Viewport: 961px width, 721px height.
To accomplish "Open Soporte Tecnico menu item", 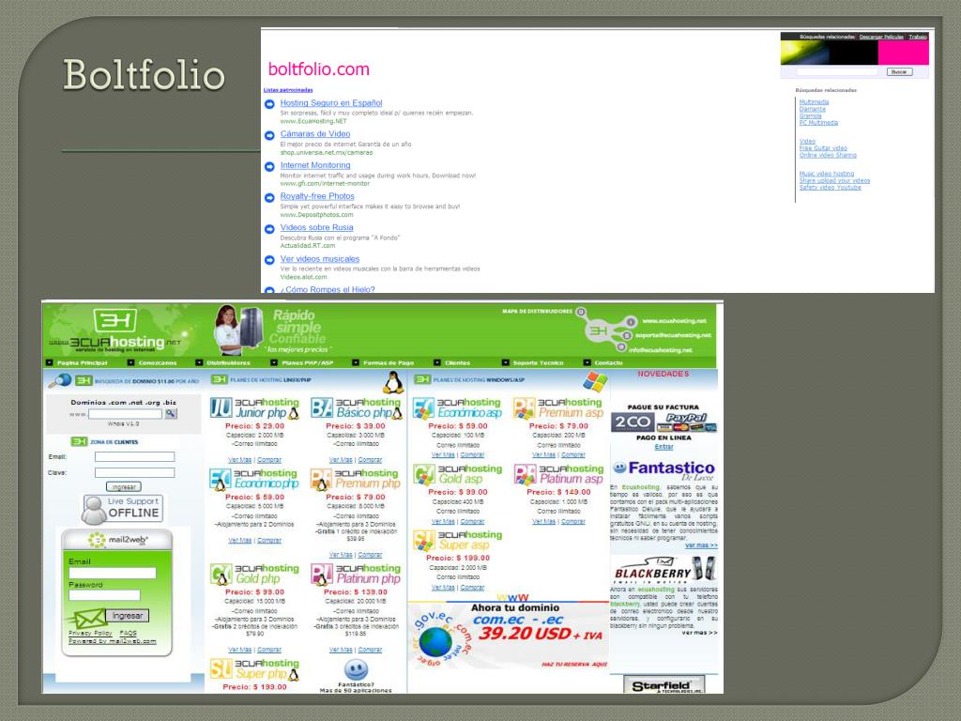I will 538,363.
